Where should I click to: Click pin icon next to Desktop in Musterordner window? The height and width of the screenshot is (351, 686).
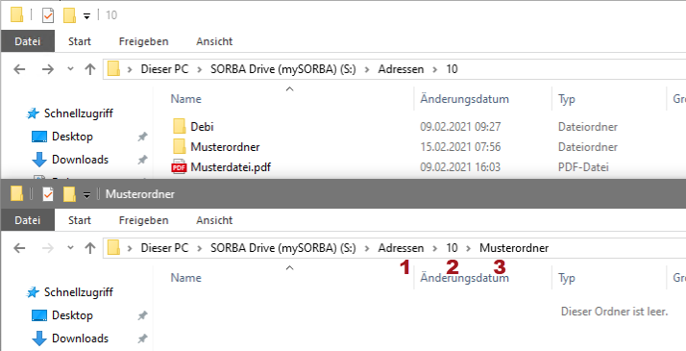(x=142, y=315)
